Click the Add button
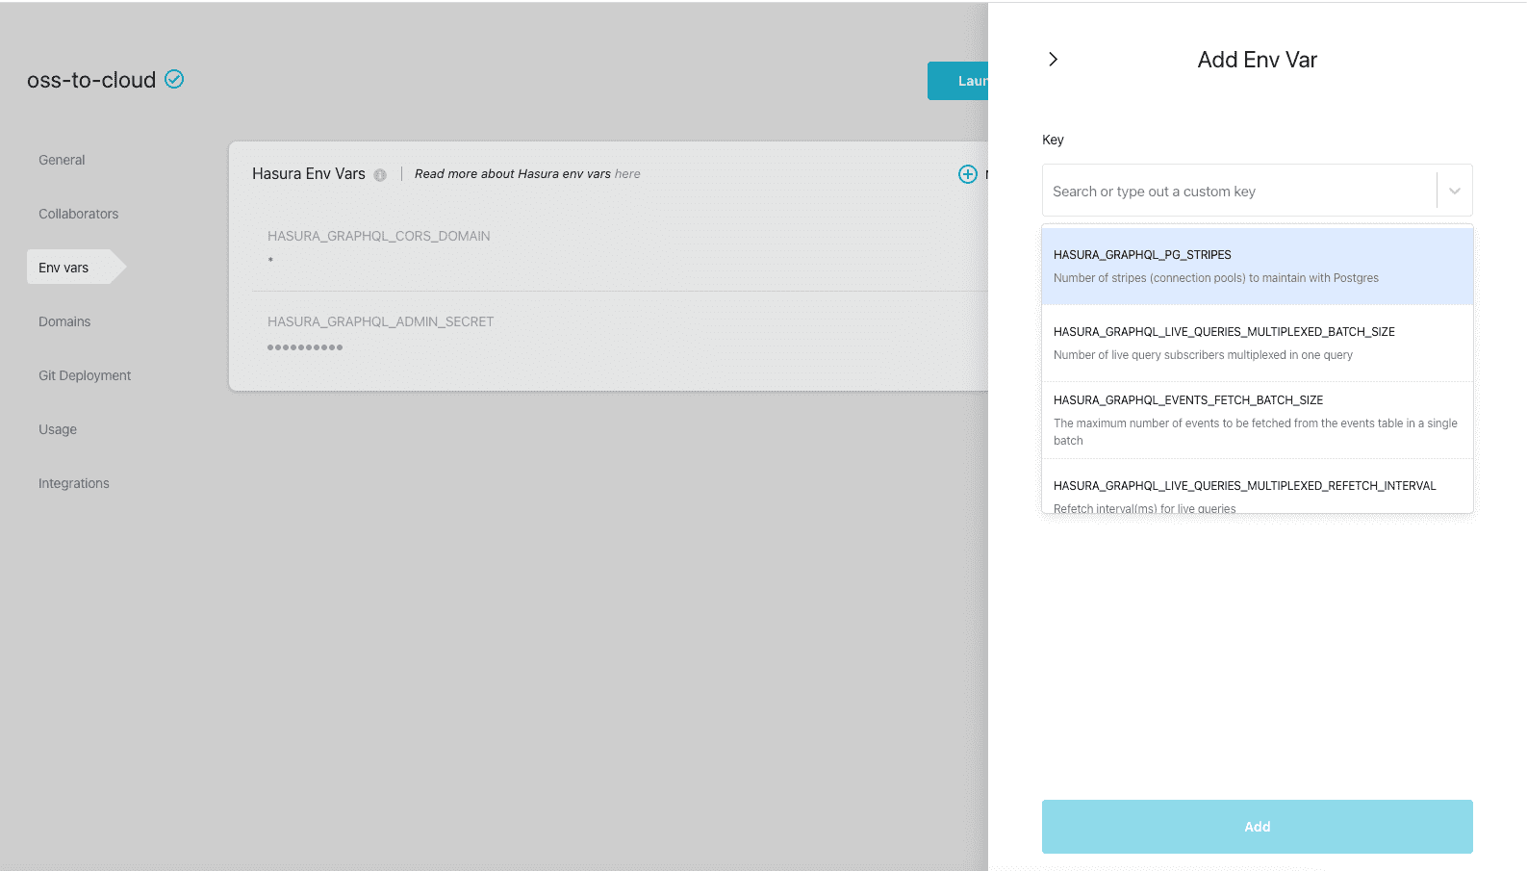This screenshot has height=871, width=1527. (1258, 827)
